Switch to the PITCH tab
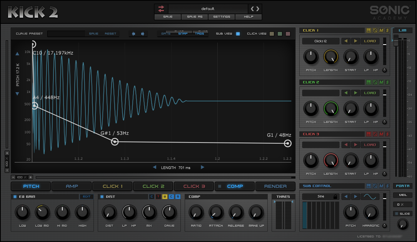This screenshot has height=242, width=417. [31, 186]
